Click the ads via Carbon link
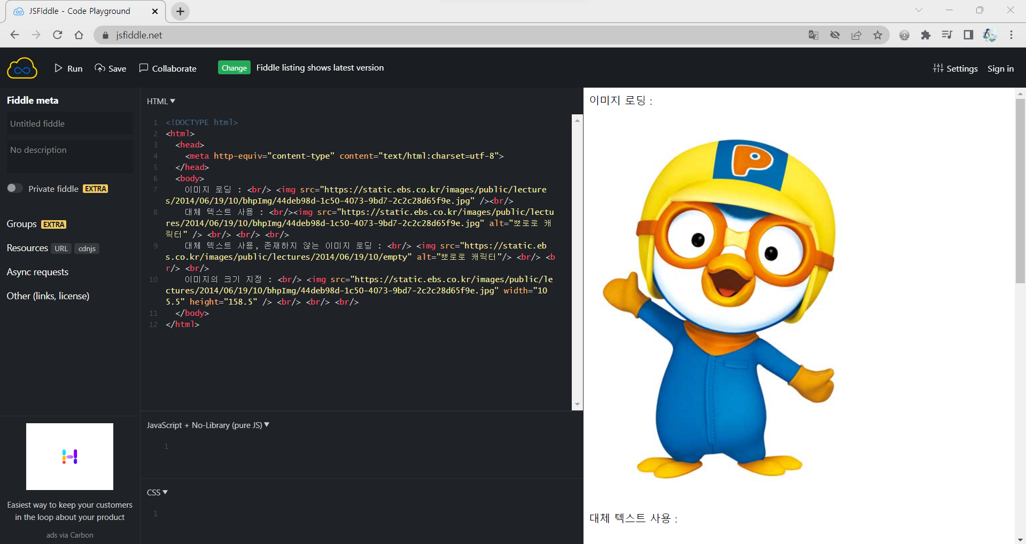The height and width of the screenshot is (544, 1026). pyautogui.click(x=69, y=535)
